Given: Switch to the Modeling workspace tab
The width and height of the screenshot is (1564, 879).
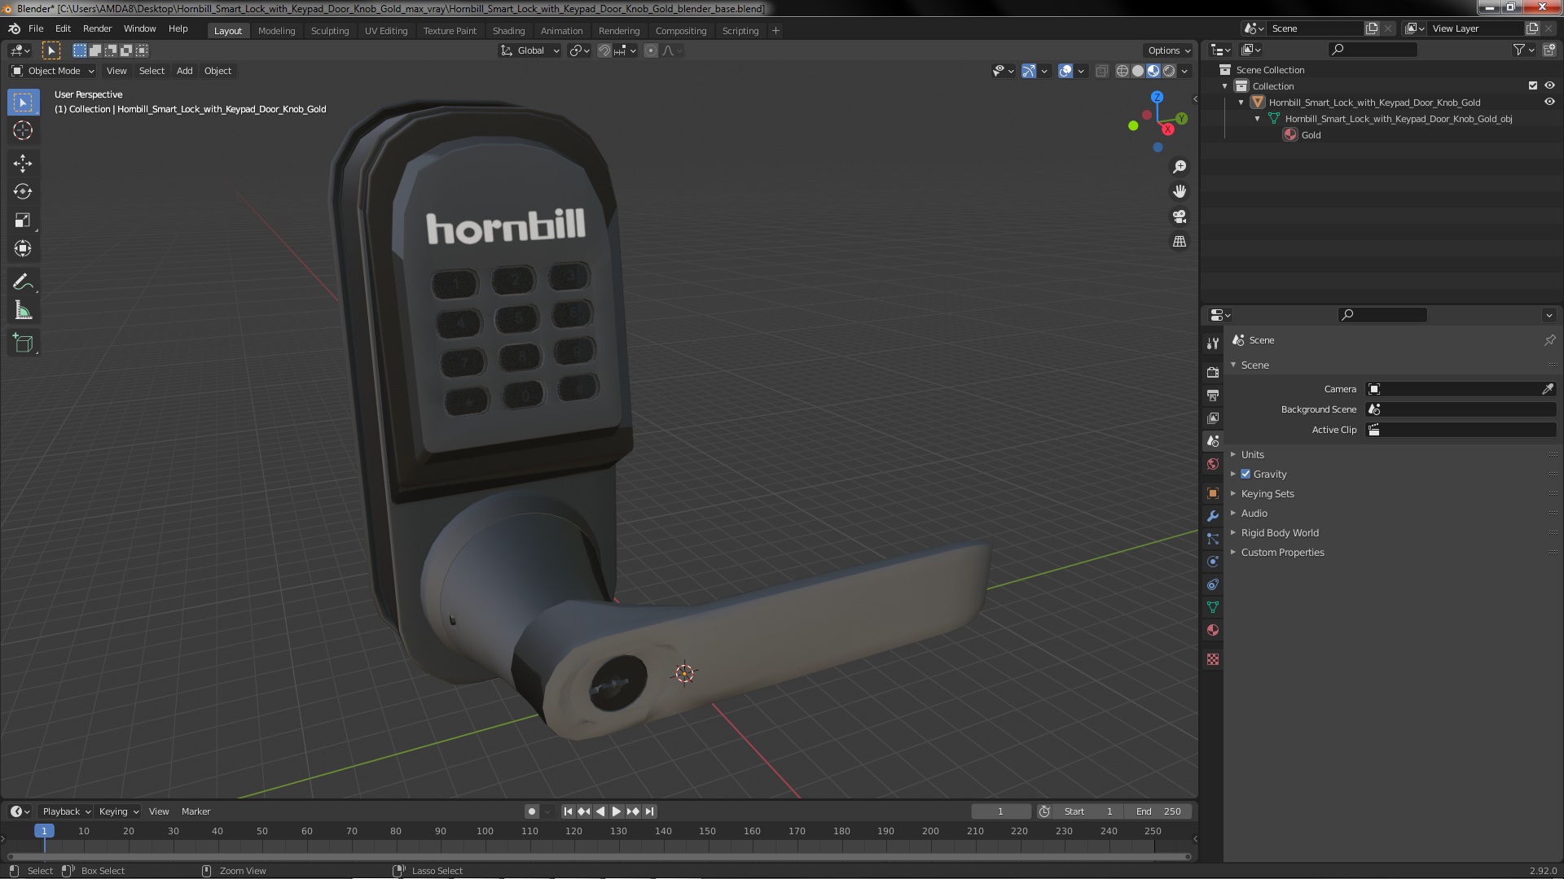Looking at the screenshot, I should pos(276,31).
